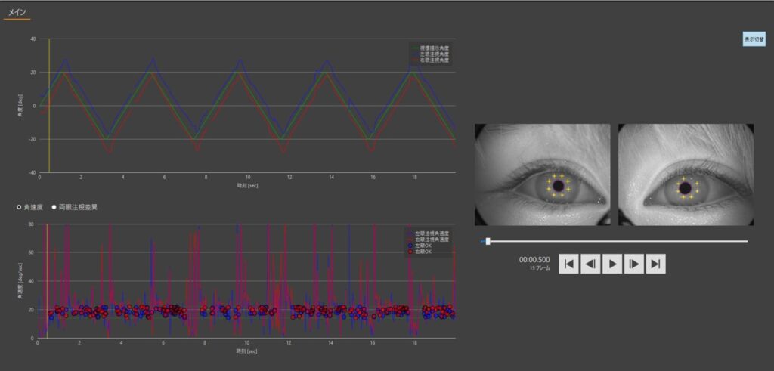Click 右眼注視角度 in the angle chart legend
Screen dimensions: 774x371
point(433,60)
